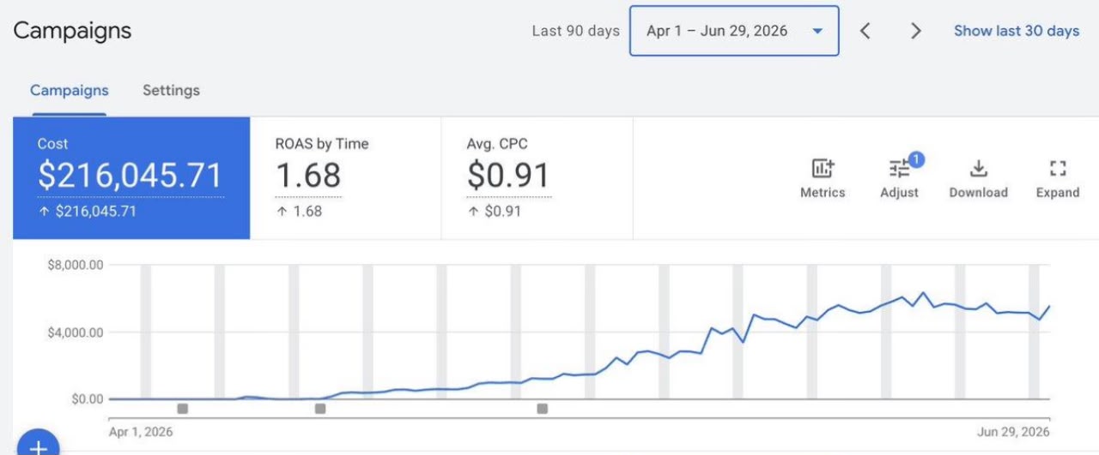Open the Apr 1 – Jun 29, 2026 date dropdown
The height and width of the screenshot is (455, 1099).
(734, 31)
